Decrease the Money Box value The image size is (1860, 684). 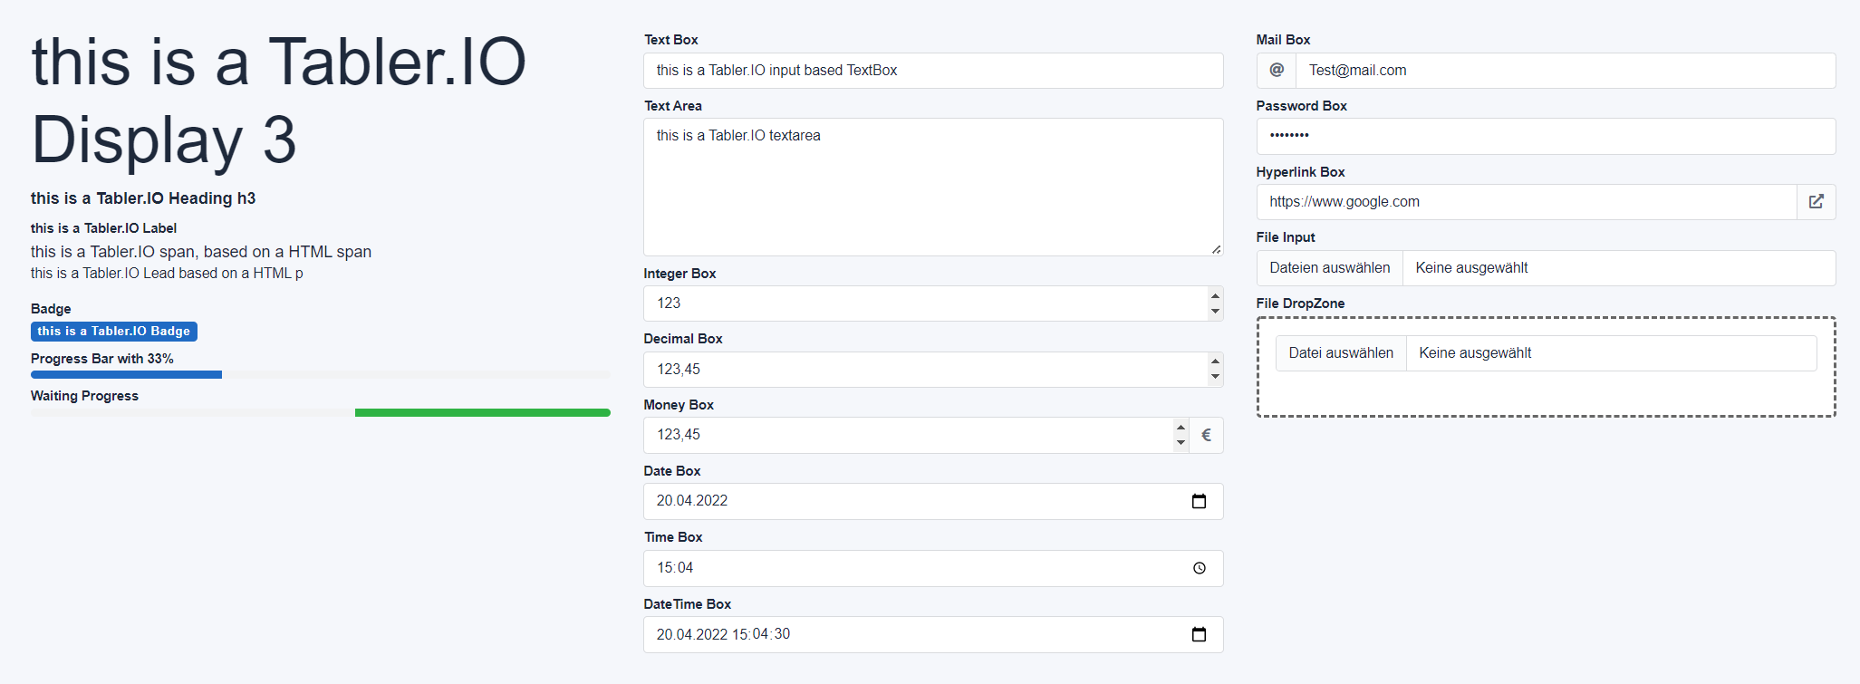point(1181,443)
